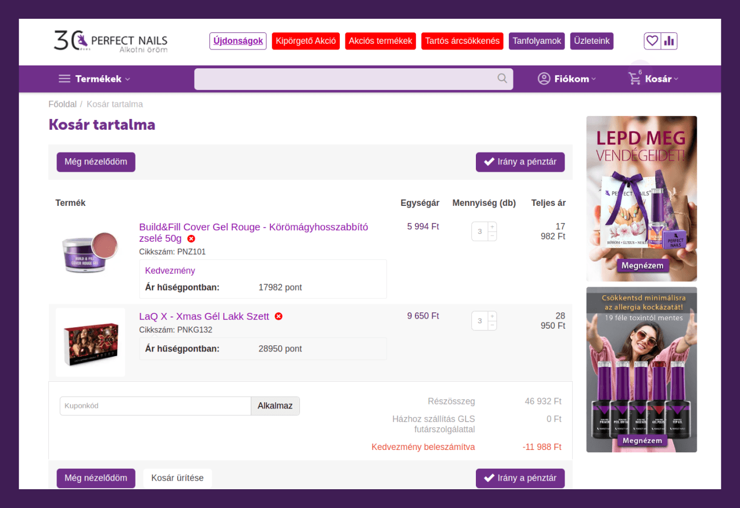Click the Cikkszám: PNKG132 text

pyautogui.click(x=175, y=330)
